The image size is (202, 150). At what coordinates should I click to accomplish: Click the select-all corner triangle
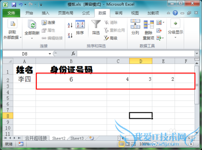pyautogui.click(x=8, y=61)
